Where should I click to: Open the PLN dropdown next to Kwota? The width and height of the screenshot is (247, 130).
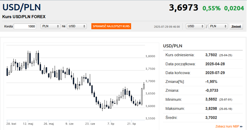click(51, 26)
